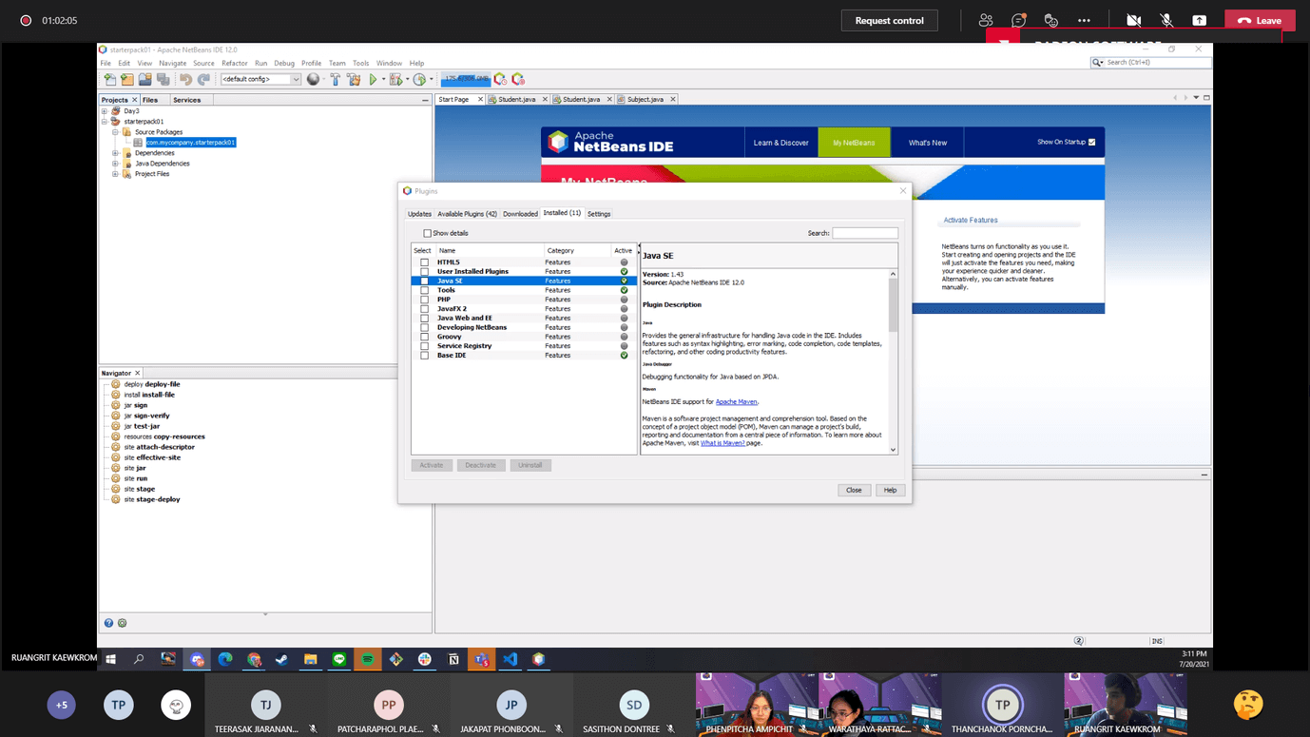Check the Groovy plugin checkbox
1310x737 pixels.
click(424, 337)
